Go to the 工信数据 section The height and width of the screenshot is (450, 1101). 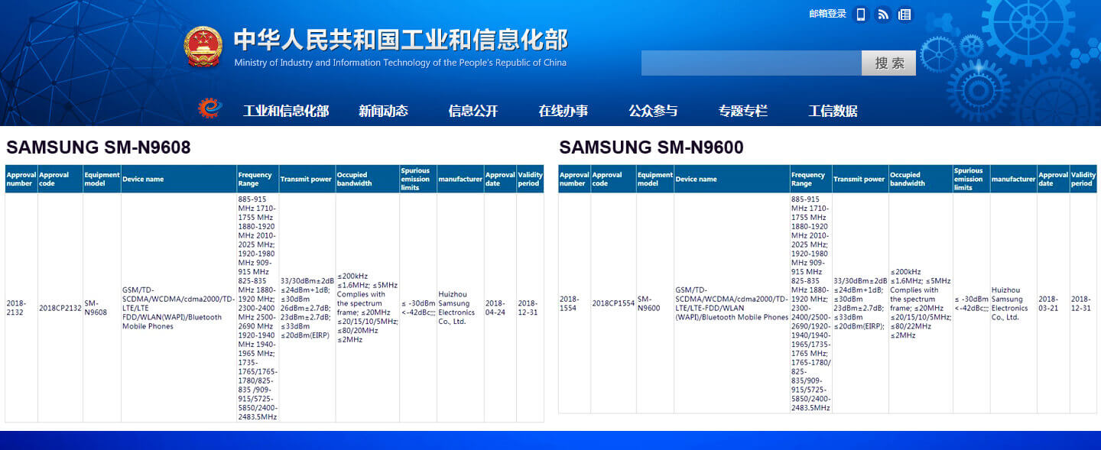pos(833,111)
